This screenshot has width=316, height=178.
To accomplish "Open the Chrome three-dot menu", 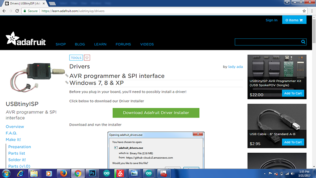I will pos(312,11).
